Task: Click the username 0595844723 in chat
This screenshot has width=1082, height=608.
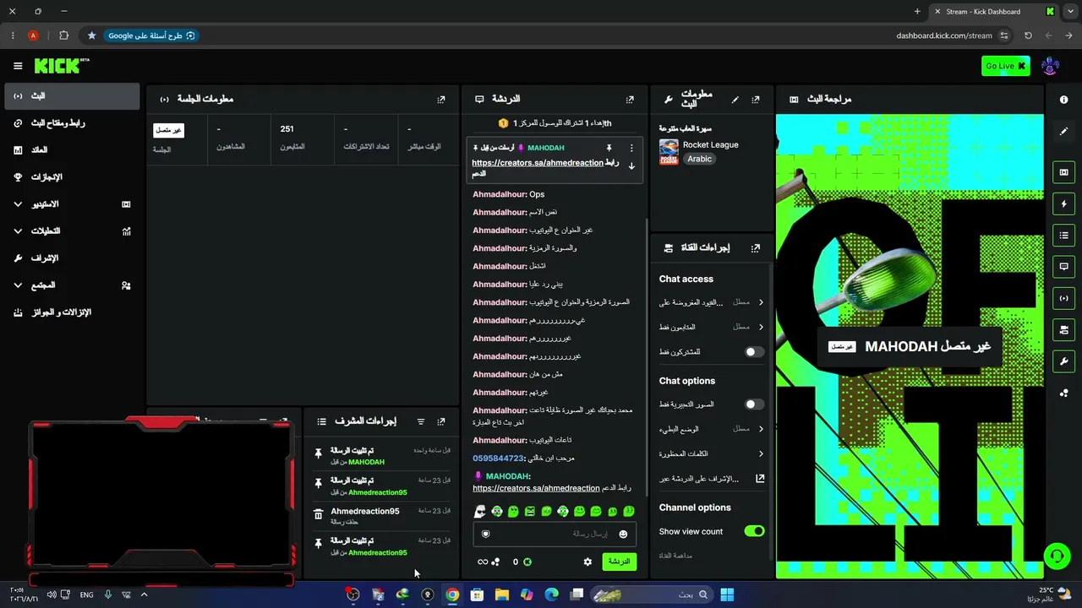Action: [499, 459]
